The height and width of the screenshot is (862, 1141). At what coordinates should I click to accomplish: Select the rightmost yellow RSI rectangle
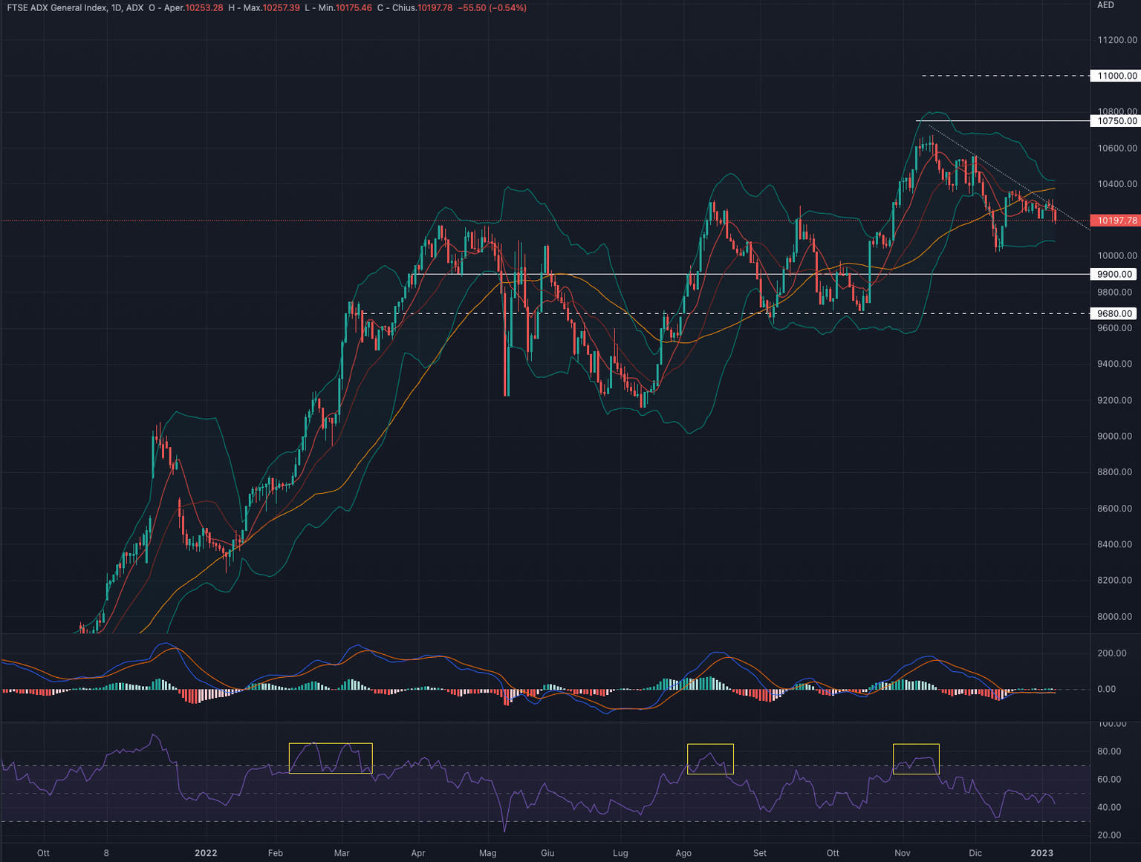(915, 759)
